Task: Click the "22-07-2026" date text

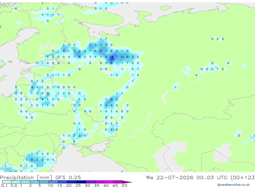Action: tap(175, 177)
